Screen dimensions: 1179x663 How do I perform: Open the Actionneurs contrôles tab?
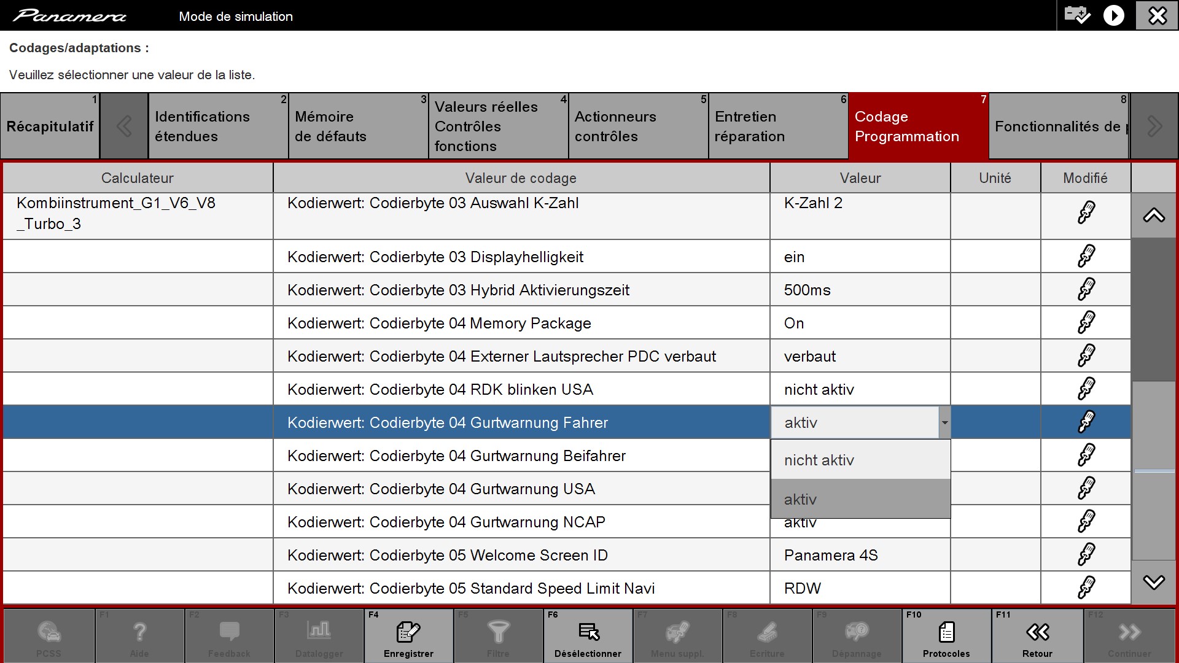638,126
